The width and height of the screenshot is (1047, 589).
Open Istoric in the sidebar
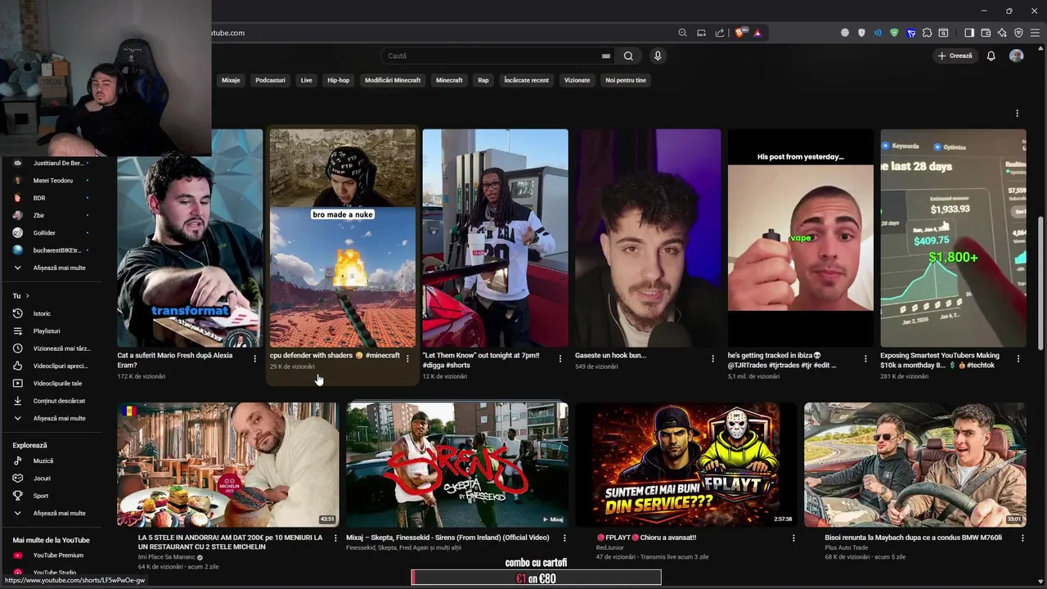(x=53, y=313)
